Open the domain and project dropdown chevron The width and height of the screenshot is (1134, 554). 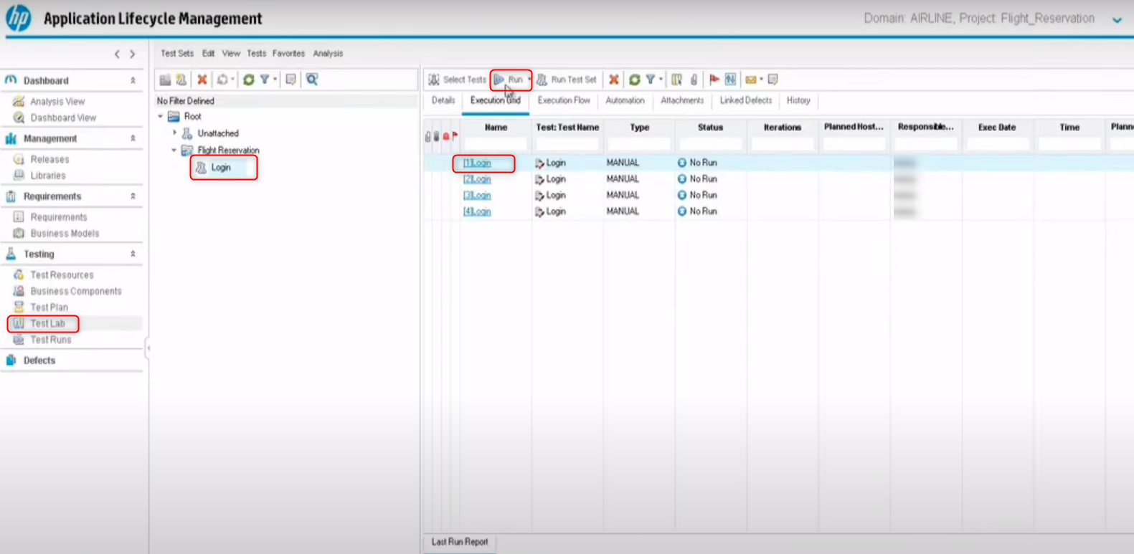(x=1117, y=20)
